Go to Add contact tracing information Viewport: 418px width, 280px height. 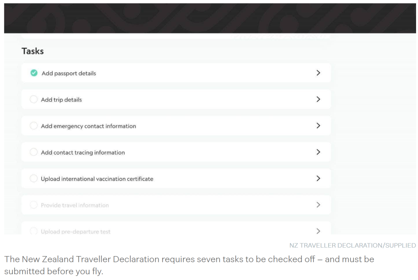tap(176, 152)
